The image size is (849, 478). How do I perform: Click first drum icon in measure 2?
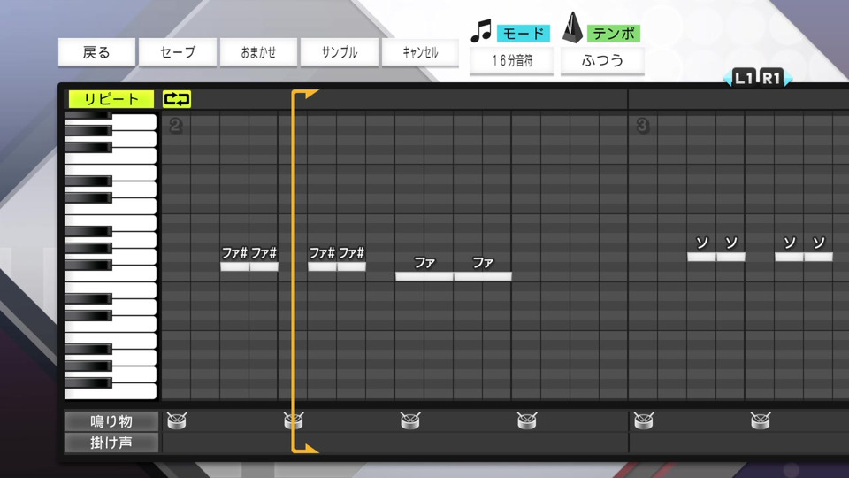(x=177, y=420)
